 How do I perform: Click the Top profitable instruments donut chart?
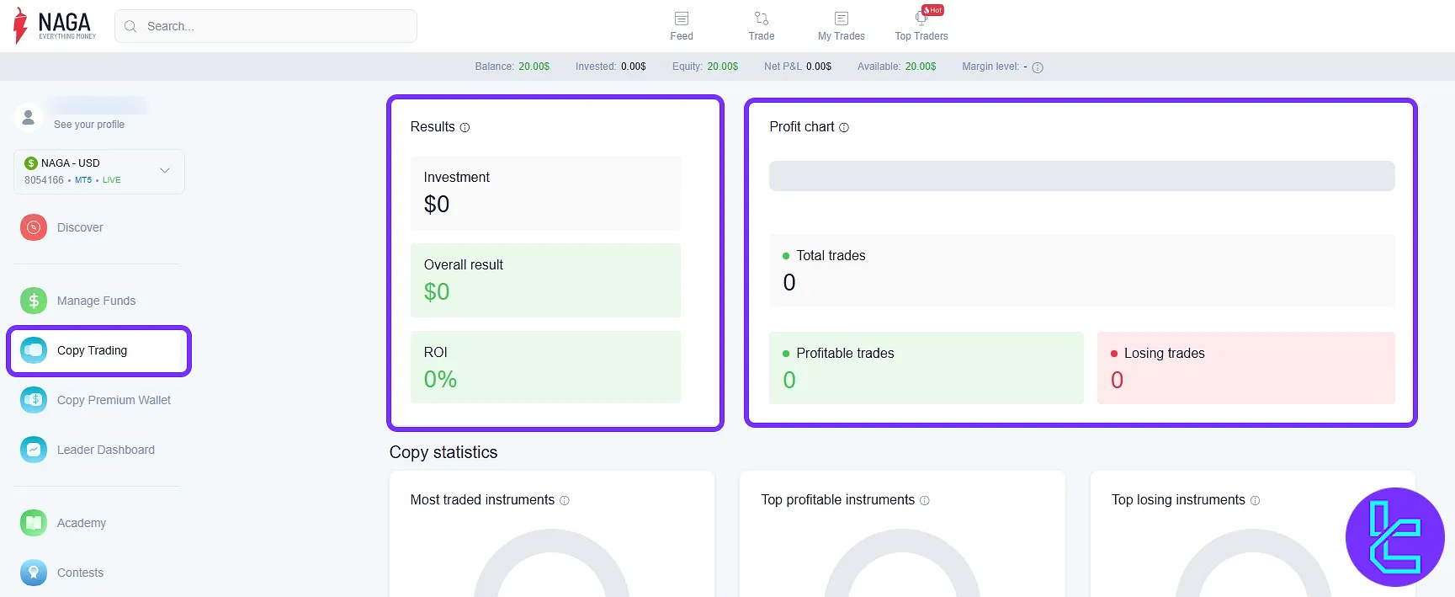click(902, 564)
